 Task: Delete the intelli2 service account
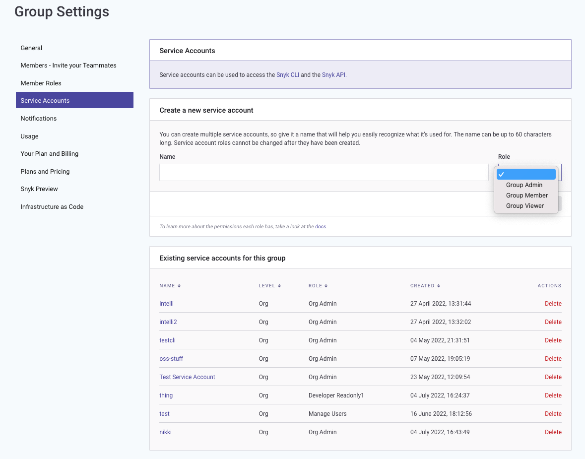click(553, 322)
